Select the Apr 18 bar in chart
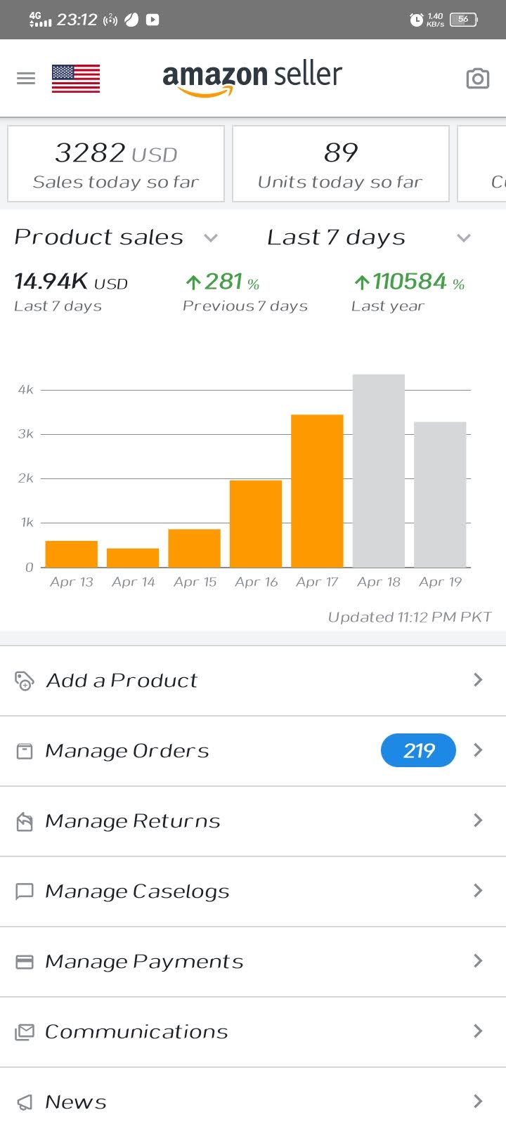Screen dimensions: 506x1124 click(379, 471)
